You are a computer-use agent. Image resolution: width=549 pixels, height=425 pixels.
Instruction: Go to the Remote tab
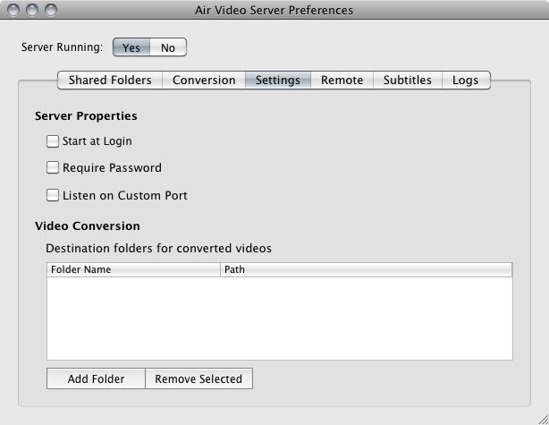coord(342,81)
